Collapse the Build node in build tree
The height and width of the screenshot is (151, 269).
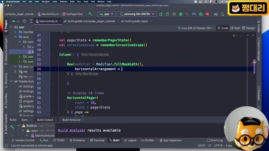(18, 126)
